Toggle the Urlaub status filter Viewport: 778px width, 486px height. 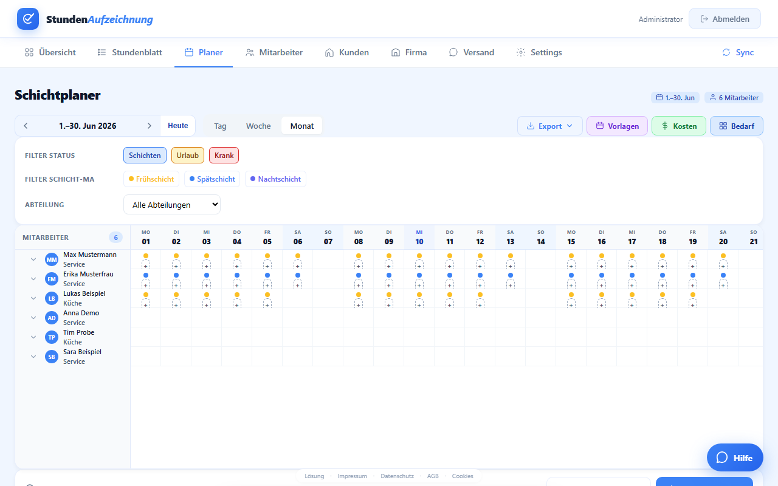(x=188, y=156)
